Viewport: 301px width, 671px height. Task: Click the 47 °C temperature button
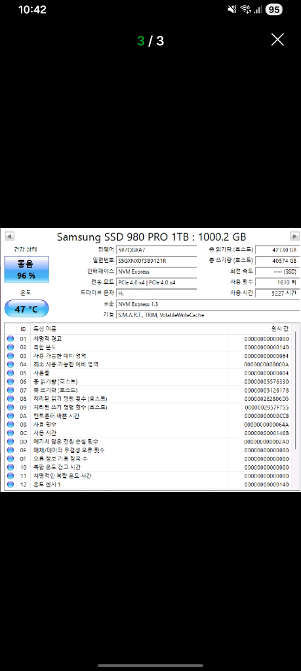(x=26, y=309)
